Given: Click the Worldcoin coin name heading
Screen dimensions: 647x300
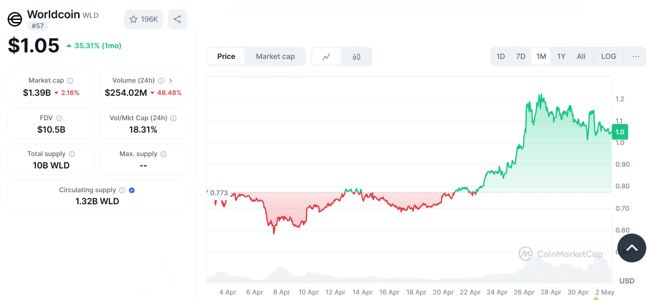Looking at the screenshot, I should pyautogui.click(x=54, y=14).
